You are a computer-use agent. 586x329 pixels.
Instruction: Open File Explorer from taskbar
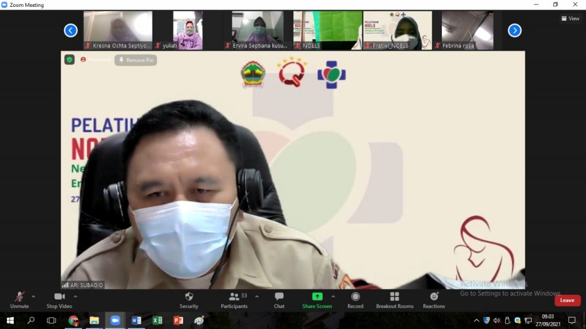pos(94,320)
